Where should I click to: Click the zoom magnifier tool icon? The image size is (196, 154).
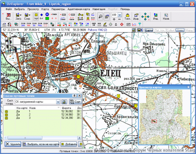(x=100, y=16)
